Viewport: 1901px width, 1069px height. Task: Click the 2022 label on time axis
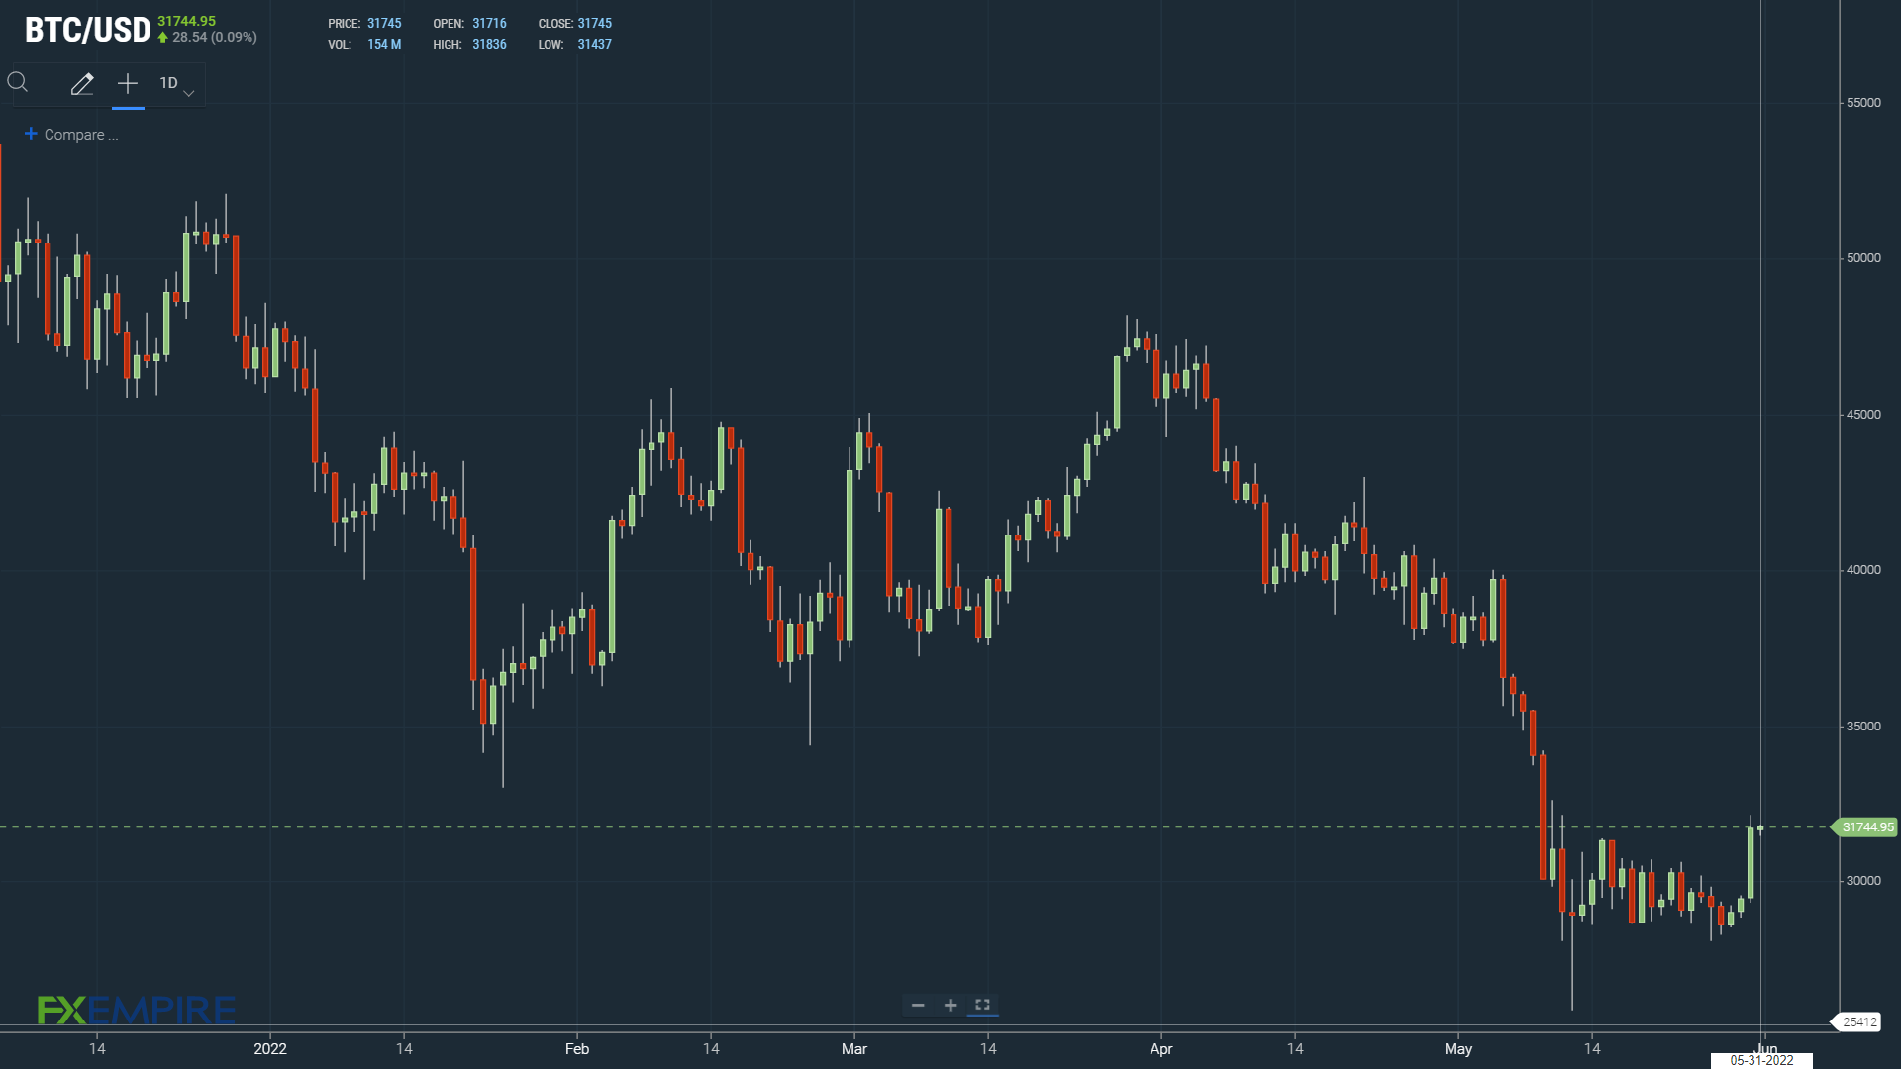[x=270, y=1049]
